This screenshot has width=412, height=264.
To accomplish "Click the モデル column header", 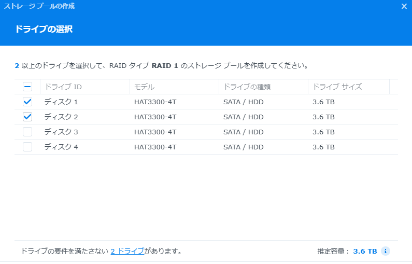I will tap(144, 87).
